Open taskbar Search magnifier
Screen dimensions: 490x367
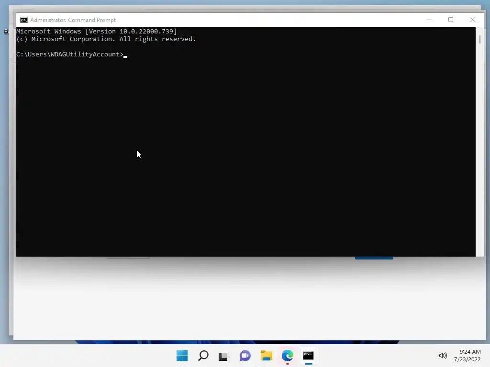click(203, 356)
